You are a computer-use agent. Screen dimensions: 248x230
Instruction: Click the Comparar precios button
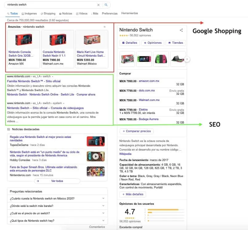[137, 131]
